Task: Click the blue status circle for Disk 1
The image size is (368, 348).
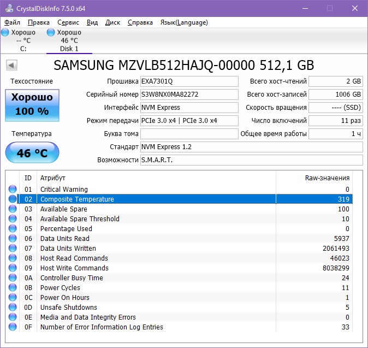Action: pos(51,32)
